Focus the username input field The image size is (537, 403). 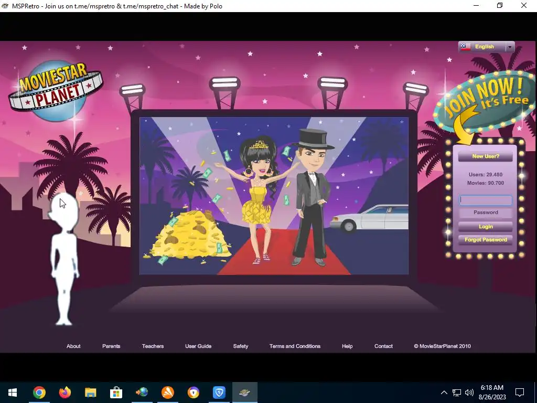(485, 200)
